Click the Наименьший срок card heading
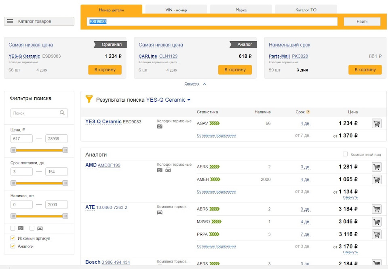 click(289, 45)
